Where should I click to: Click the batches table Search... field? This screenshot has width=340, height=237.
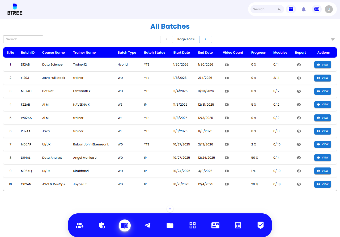(x=23, y=39)
